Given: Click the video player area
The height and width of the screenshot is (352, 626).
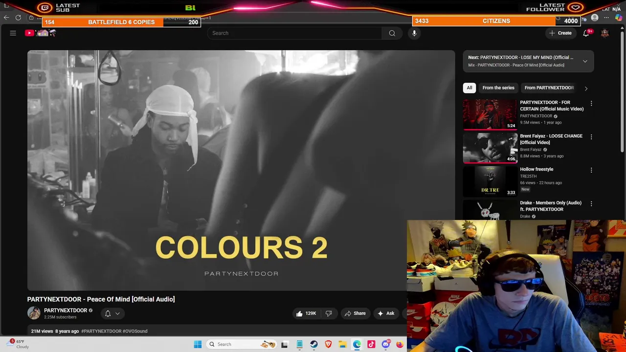Looking at the screenshot, I should click(x=241, y=170).
